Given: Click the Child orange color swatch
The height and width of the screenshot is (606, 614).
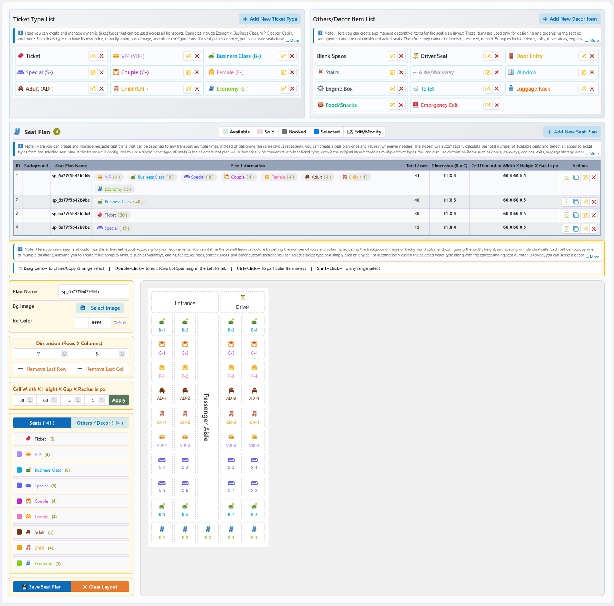Looking at the screenshot, I should 20,548.
